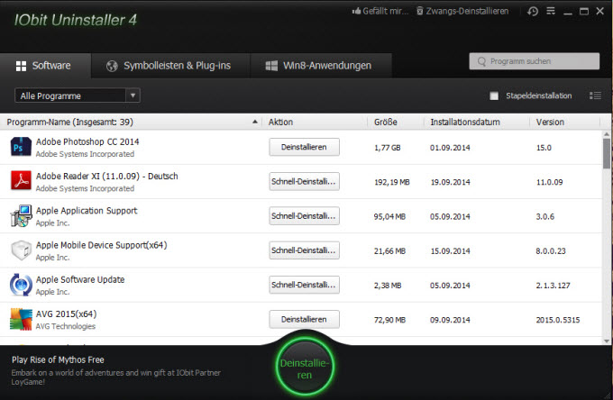Click the version value '8.0.0.23'

(551, 250)
